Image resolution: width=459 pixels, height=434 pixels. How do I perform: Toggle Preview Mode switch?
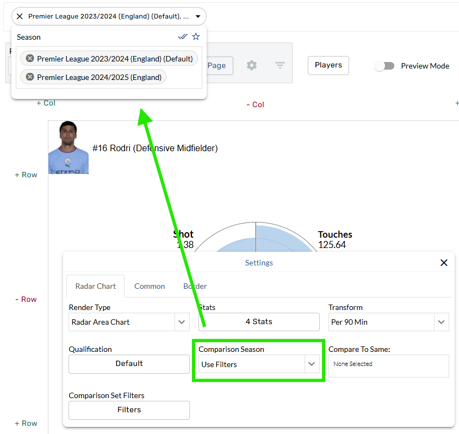[x=384, y=66]
